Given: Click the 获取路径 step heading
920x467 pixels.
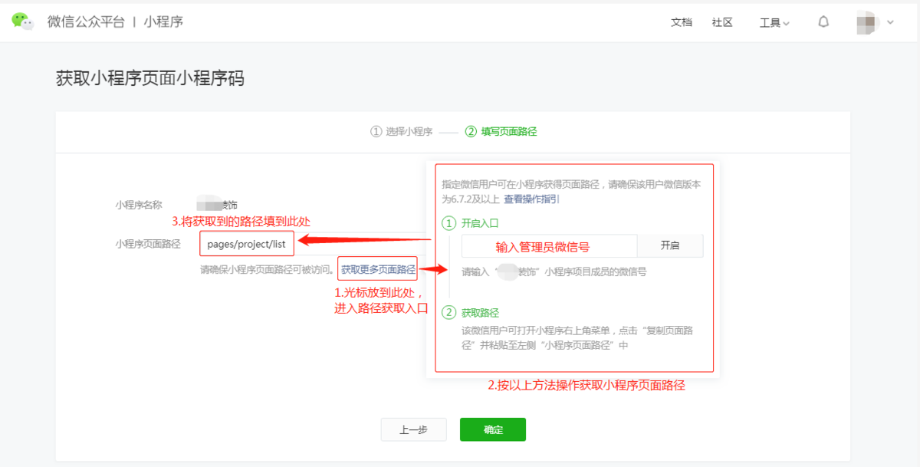Looking at the screenshot, I should [x=480, y=313].
